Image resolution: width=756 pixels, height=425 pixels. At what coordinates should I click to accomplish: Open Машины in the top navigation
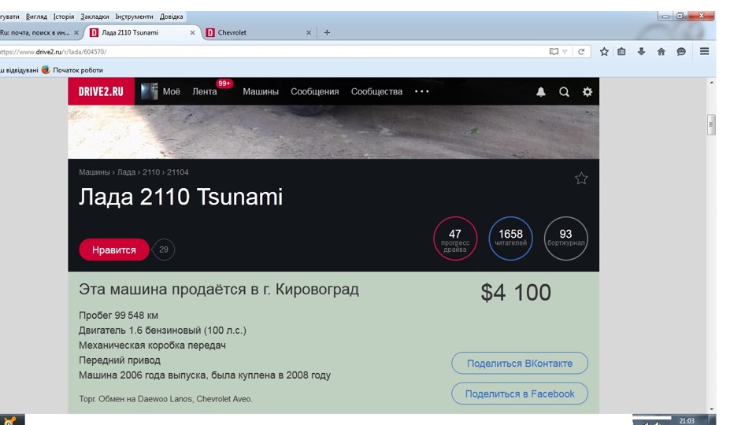[261, 91]
